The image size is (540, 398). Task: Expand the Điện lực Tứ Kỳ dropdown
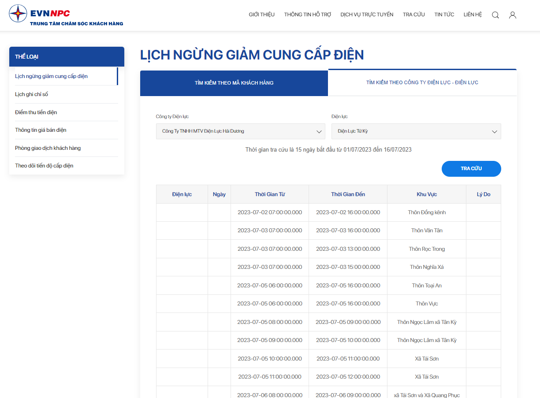416,131
